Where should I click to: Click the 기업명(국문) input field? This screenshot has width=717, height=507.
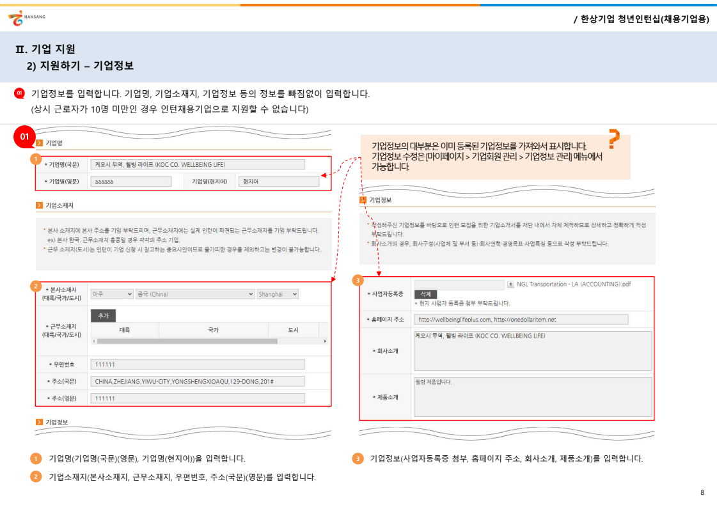point(197,164)
